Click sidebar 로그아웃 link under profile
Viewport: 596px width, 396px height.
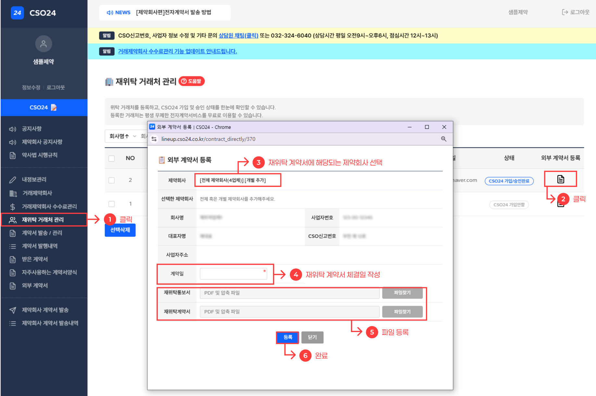(56, 87)
